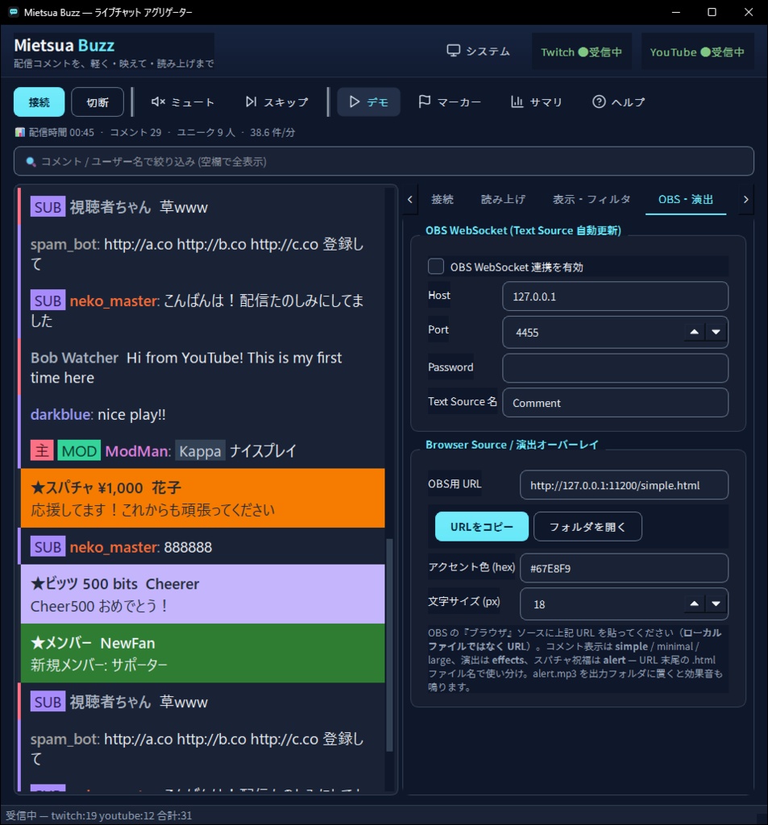The width and height of the screenshot is (768, 825).
Task: Click the 主 broadcaster badge on ModMan
Action: [x=42, y=450]
